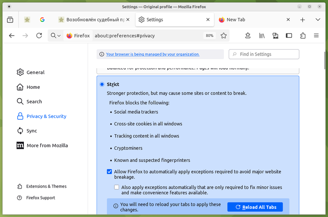Screen dimensions: 328x217
Task: Open new tab with plus icon
Action: coord(303,20)
